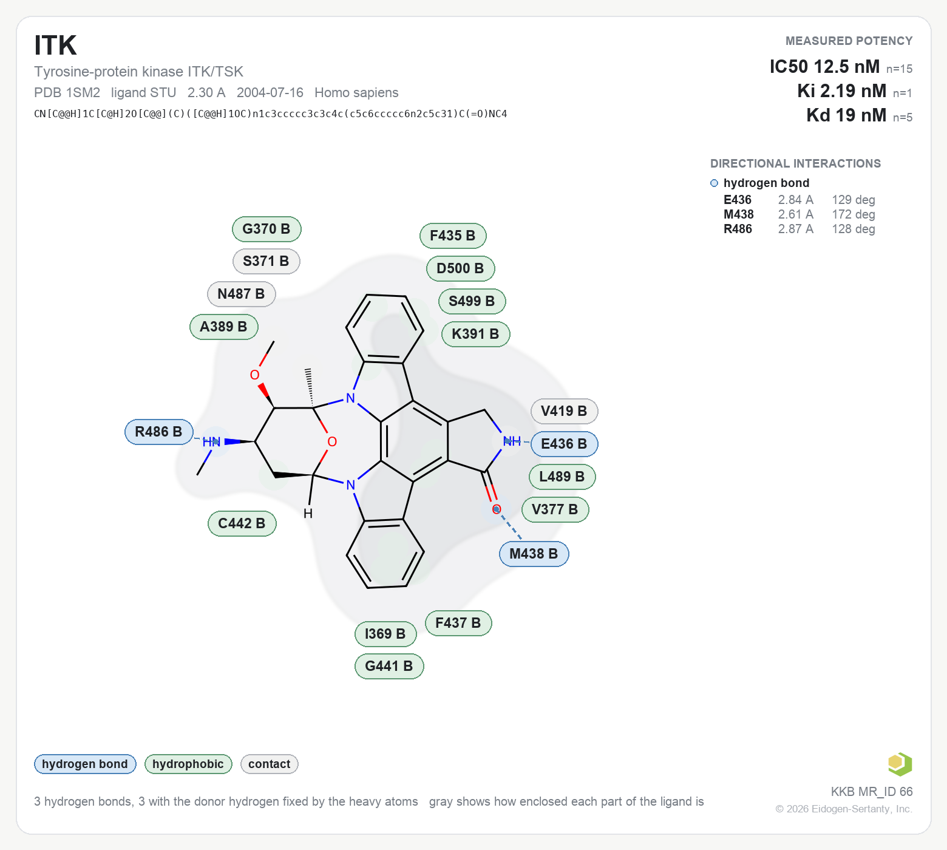This screenshot has width=947, height=850.
Task: Click the methylamine HN atom near R486
Action: pyautogui.click(x=211, y=442)
